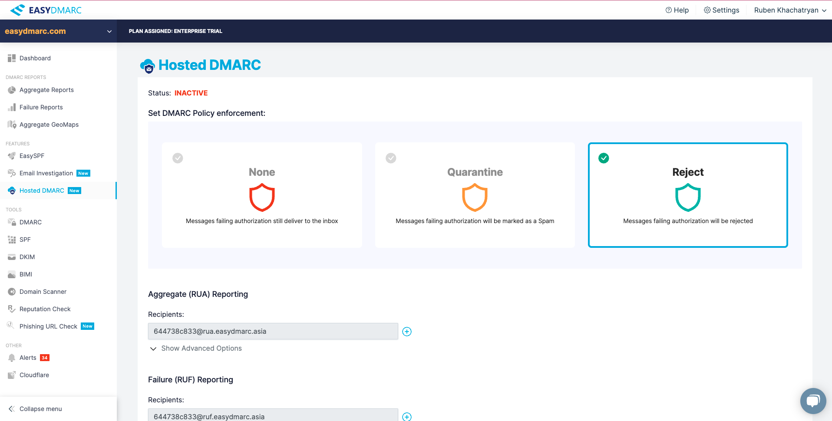Add a new RUA recipient

pyautogui.click(x=407, y=331)
